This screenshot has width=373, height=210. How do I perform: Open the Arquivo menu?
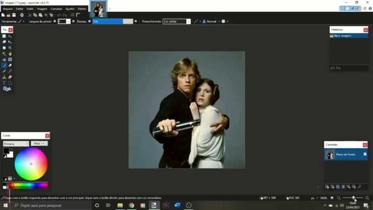(7, 9)
